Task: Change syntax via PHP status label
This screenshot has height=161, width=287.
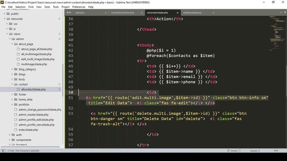Action: (276, 151)
